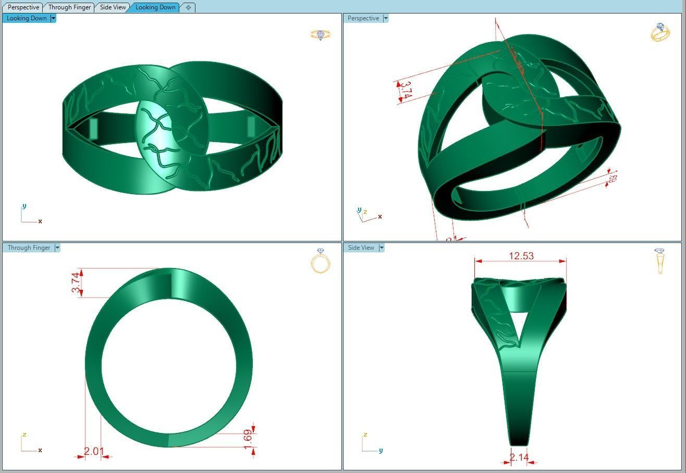Click the axis indicator in Looking Down viewport
The width and height of the screenshot is (686, 473).
[x=31, y=214]
